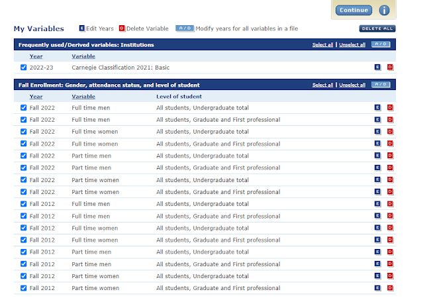Image resolution: width=423 pixels, height=302 pixels.
Task: Delete Fall 2012 Part time men Graduate variable
Action: 390,264
